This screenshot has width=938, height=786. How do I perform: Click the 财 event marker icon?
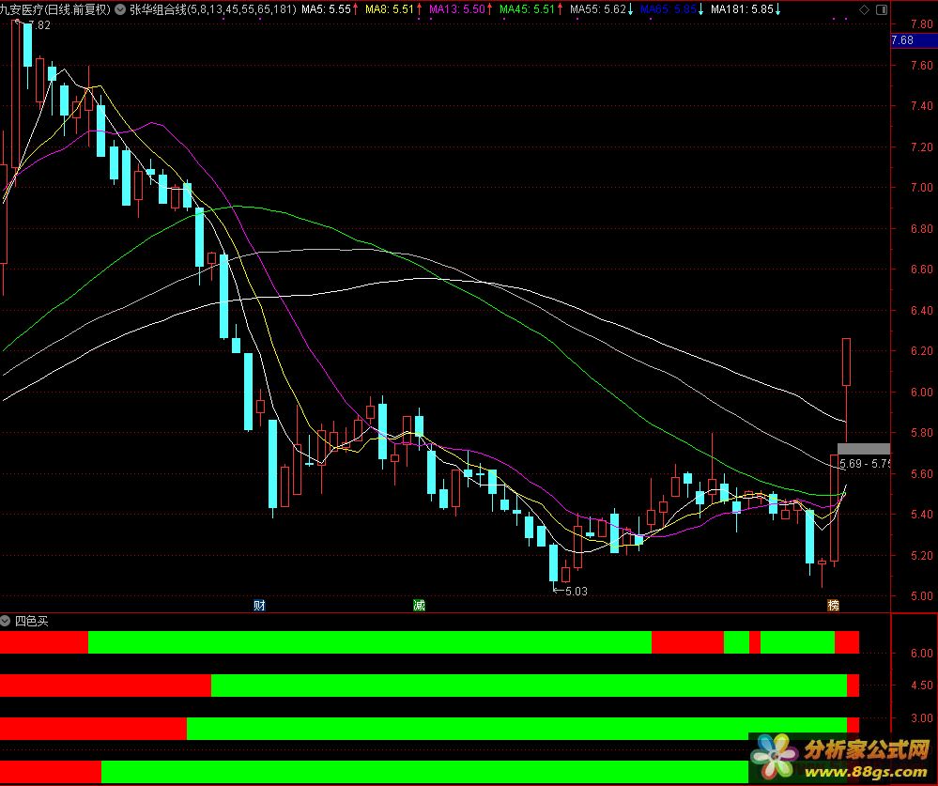259,605
